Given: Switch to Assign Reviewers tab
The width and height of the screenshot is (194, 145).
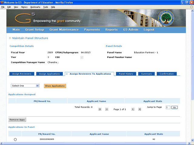Looking at the screenshot, I should (x=22, y=74).
